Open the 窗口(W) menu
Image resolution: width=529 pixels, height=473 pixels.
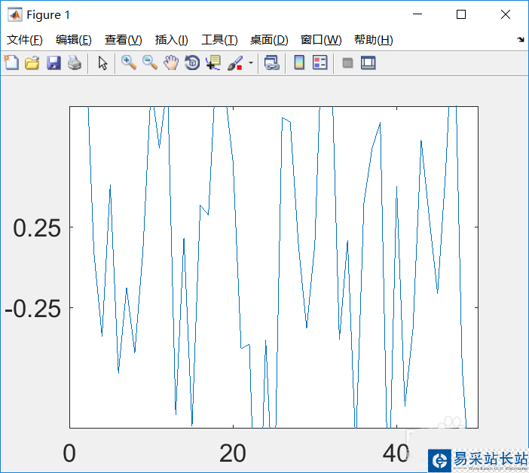[321, 40]
